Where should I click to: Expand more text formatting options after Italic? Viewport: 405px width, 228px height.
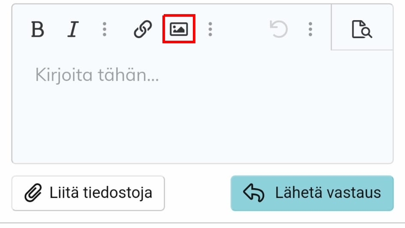coord(105,30)
